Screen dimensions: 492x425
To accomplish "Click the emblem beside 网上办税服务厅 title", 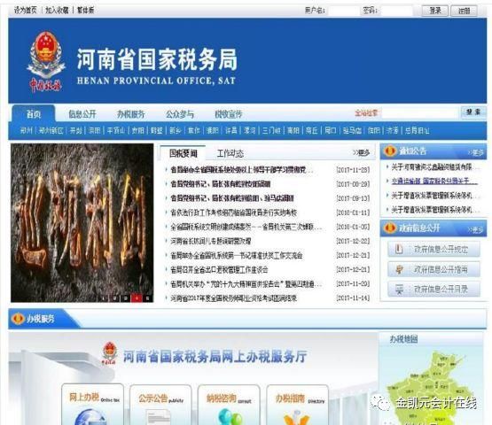I will click(110, 353).
